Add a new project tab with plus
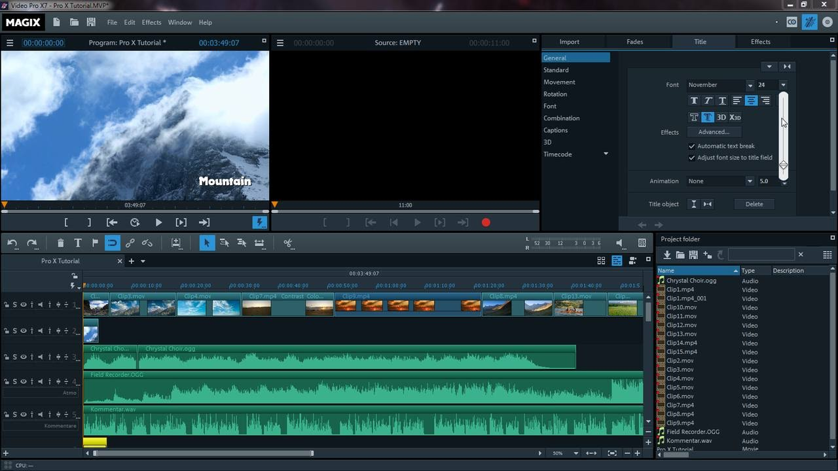This screenshot has width=838, height=471. [131, 261]
